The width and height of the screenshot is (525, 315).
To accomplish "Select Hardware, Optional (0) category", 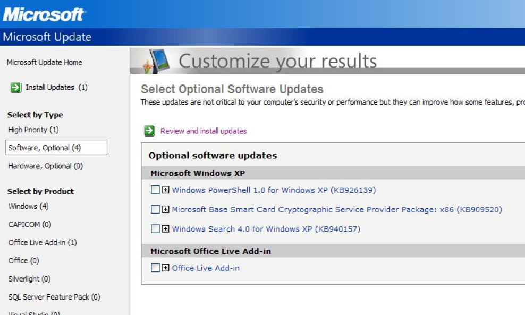I will [45, 166].
